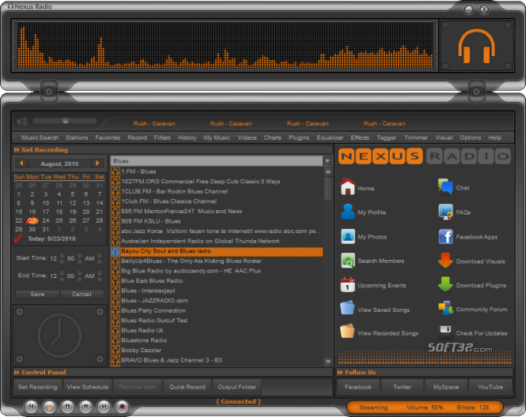Start recording with the red record button
Screen dimensions: 526x417
[122, 407]
